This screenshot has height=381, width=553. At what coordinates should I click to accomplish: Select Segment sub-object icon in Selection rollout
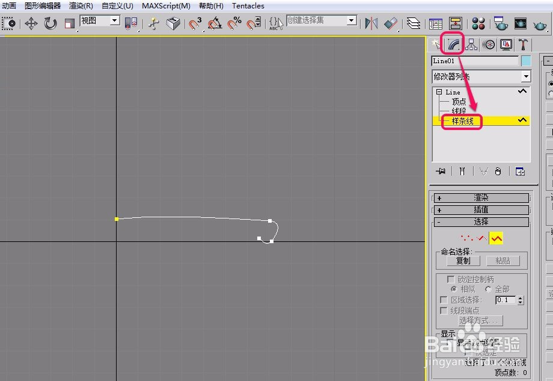tap(481, 238)
